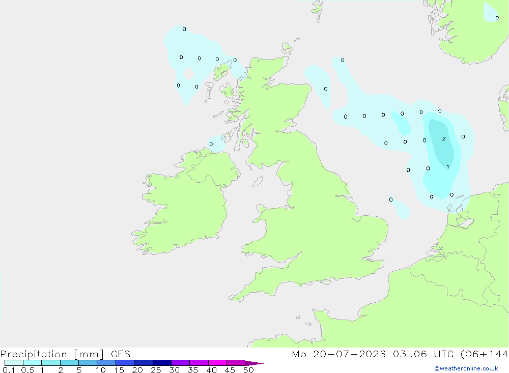Choose the 45–50 mm legend color swatch
The width and height of the screenshot is (509, 373).
(x=236, y=363)
